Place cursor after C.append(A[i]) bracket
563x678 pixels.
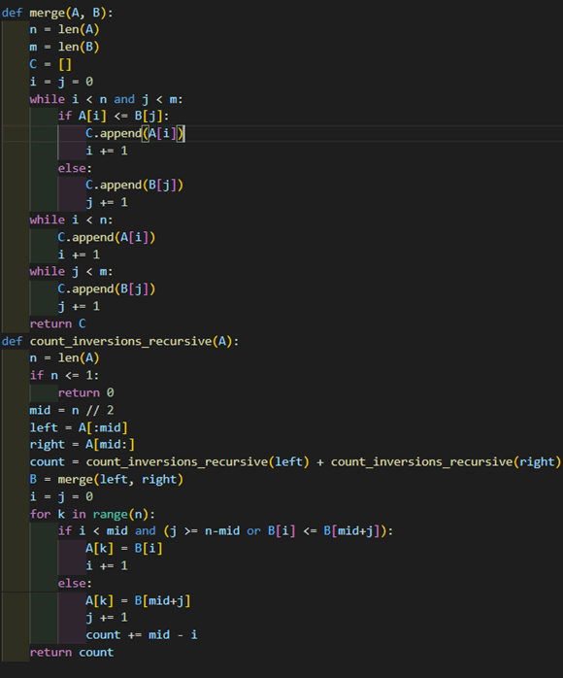coord(184,134)
